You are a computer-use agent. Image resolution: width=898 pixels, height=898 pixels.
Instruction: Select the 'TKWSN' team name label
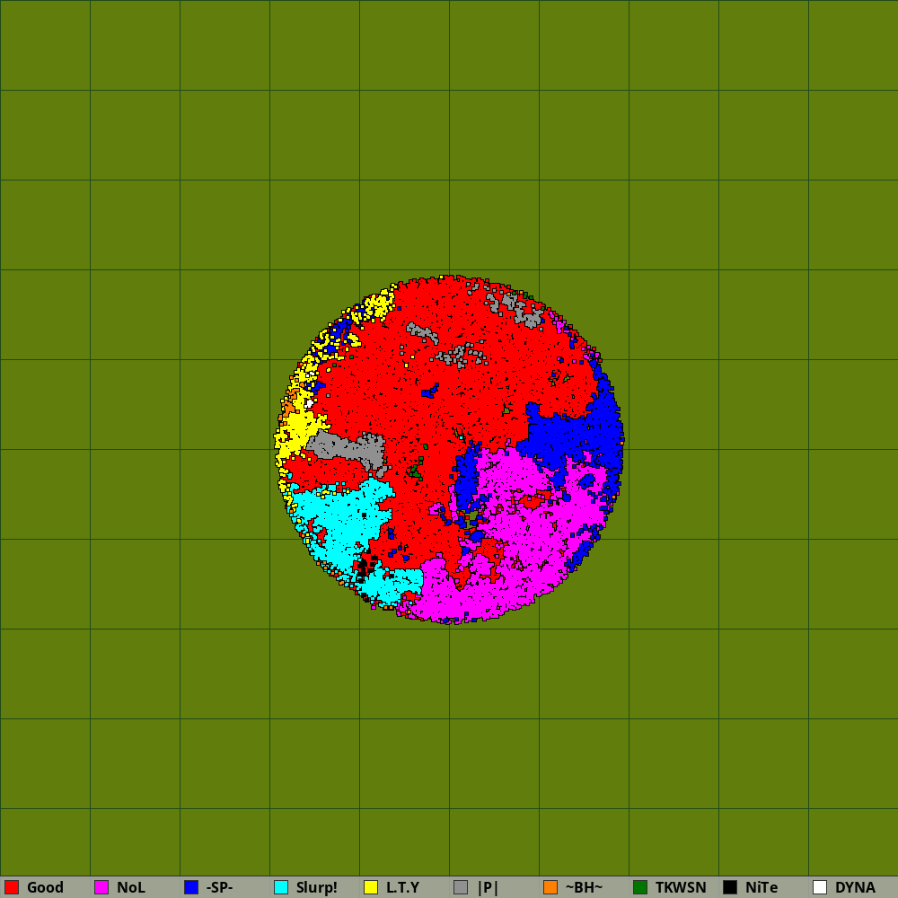(680, 887)
